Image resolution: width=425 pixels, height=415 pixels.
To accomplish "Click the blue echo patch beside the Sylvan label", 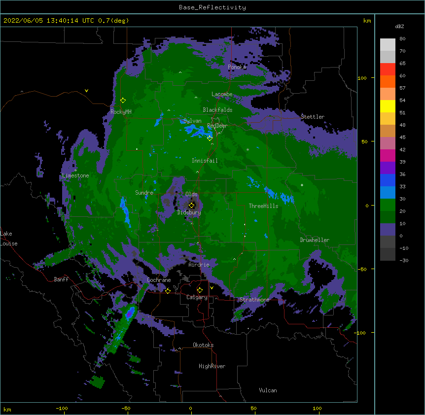I will [197, 130].
